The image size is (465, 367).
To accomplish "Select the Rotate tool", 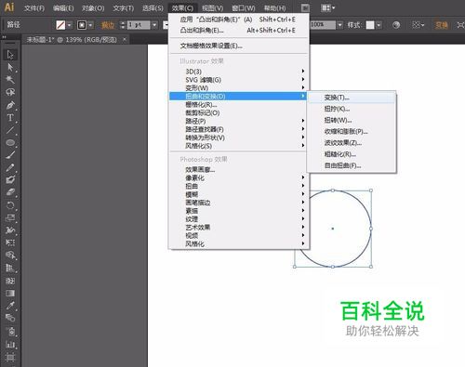I will (10, 205).
